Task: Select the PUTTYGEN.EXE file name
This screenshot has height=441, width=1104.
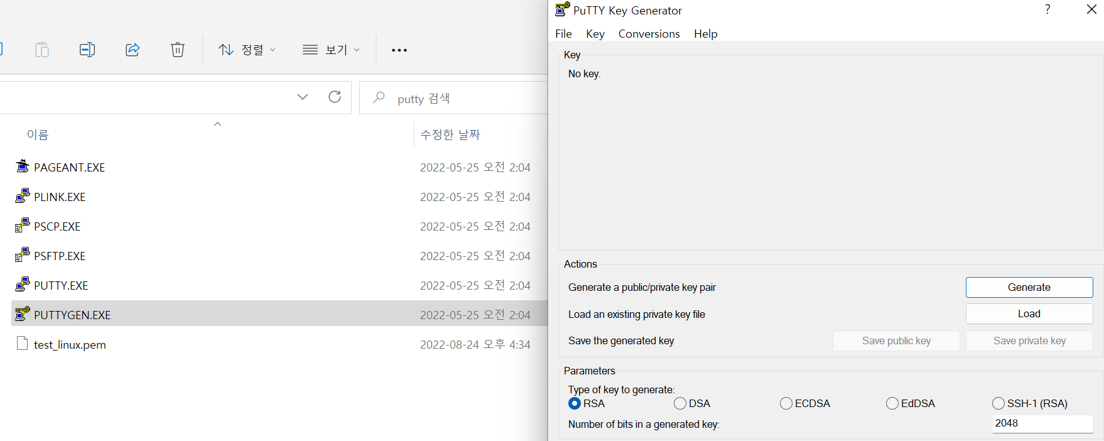Action: (x=72, y=315)
